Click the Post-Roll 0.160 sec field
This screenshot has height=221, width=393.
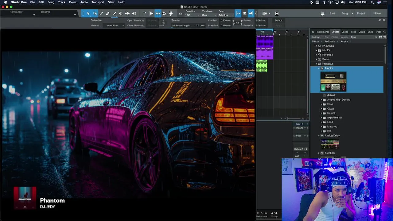(x=226, y=25)
